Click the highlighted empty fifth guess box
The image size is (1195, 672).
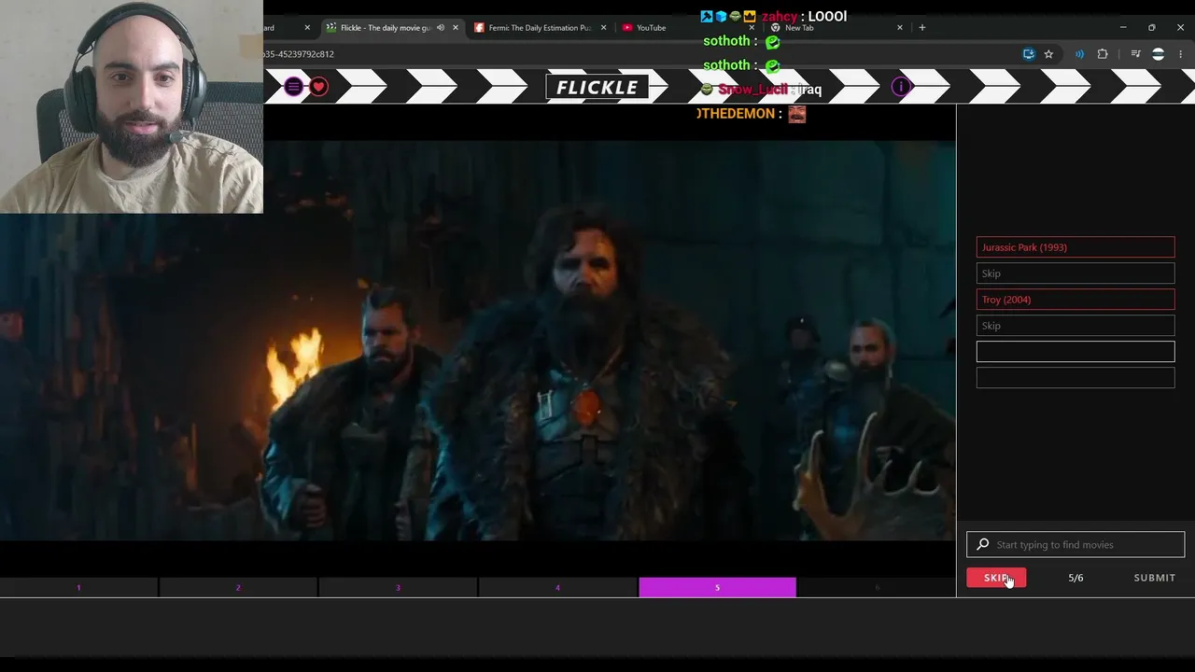click(x=1075, y=352)
